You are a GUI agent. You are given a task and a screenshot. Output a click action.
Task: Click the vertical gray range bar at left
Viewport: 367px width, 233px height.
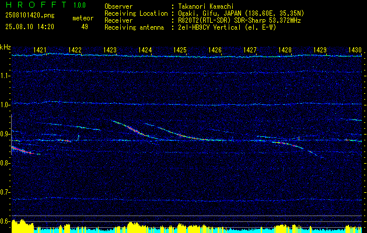pyautogui.click(x=11, y=135)
